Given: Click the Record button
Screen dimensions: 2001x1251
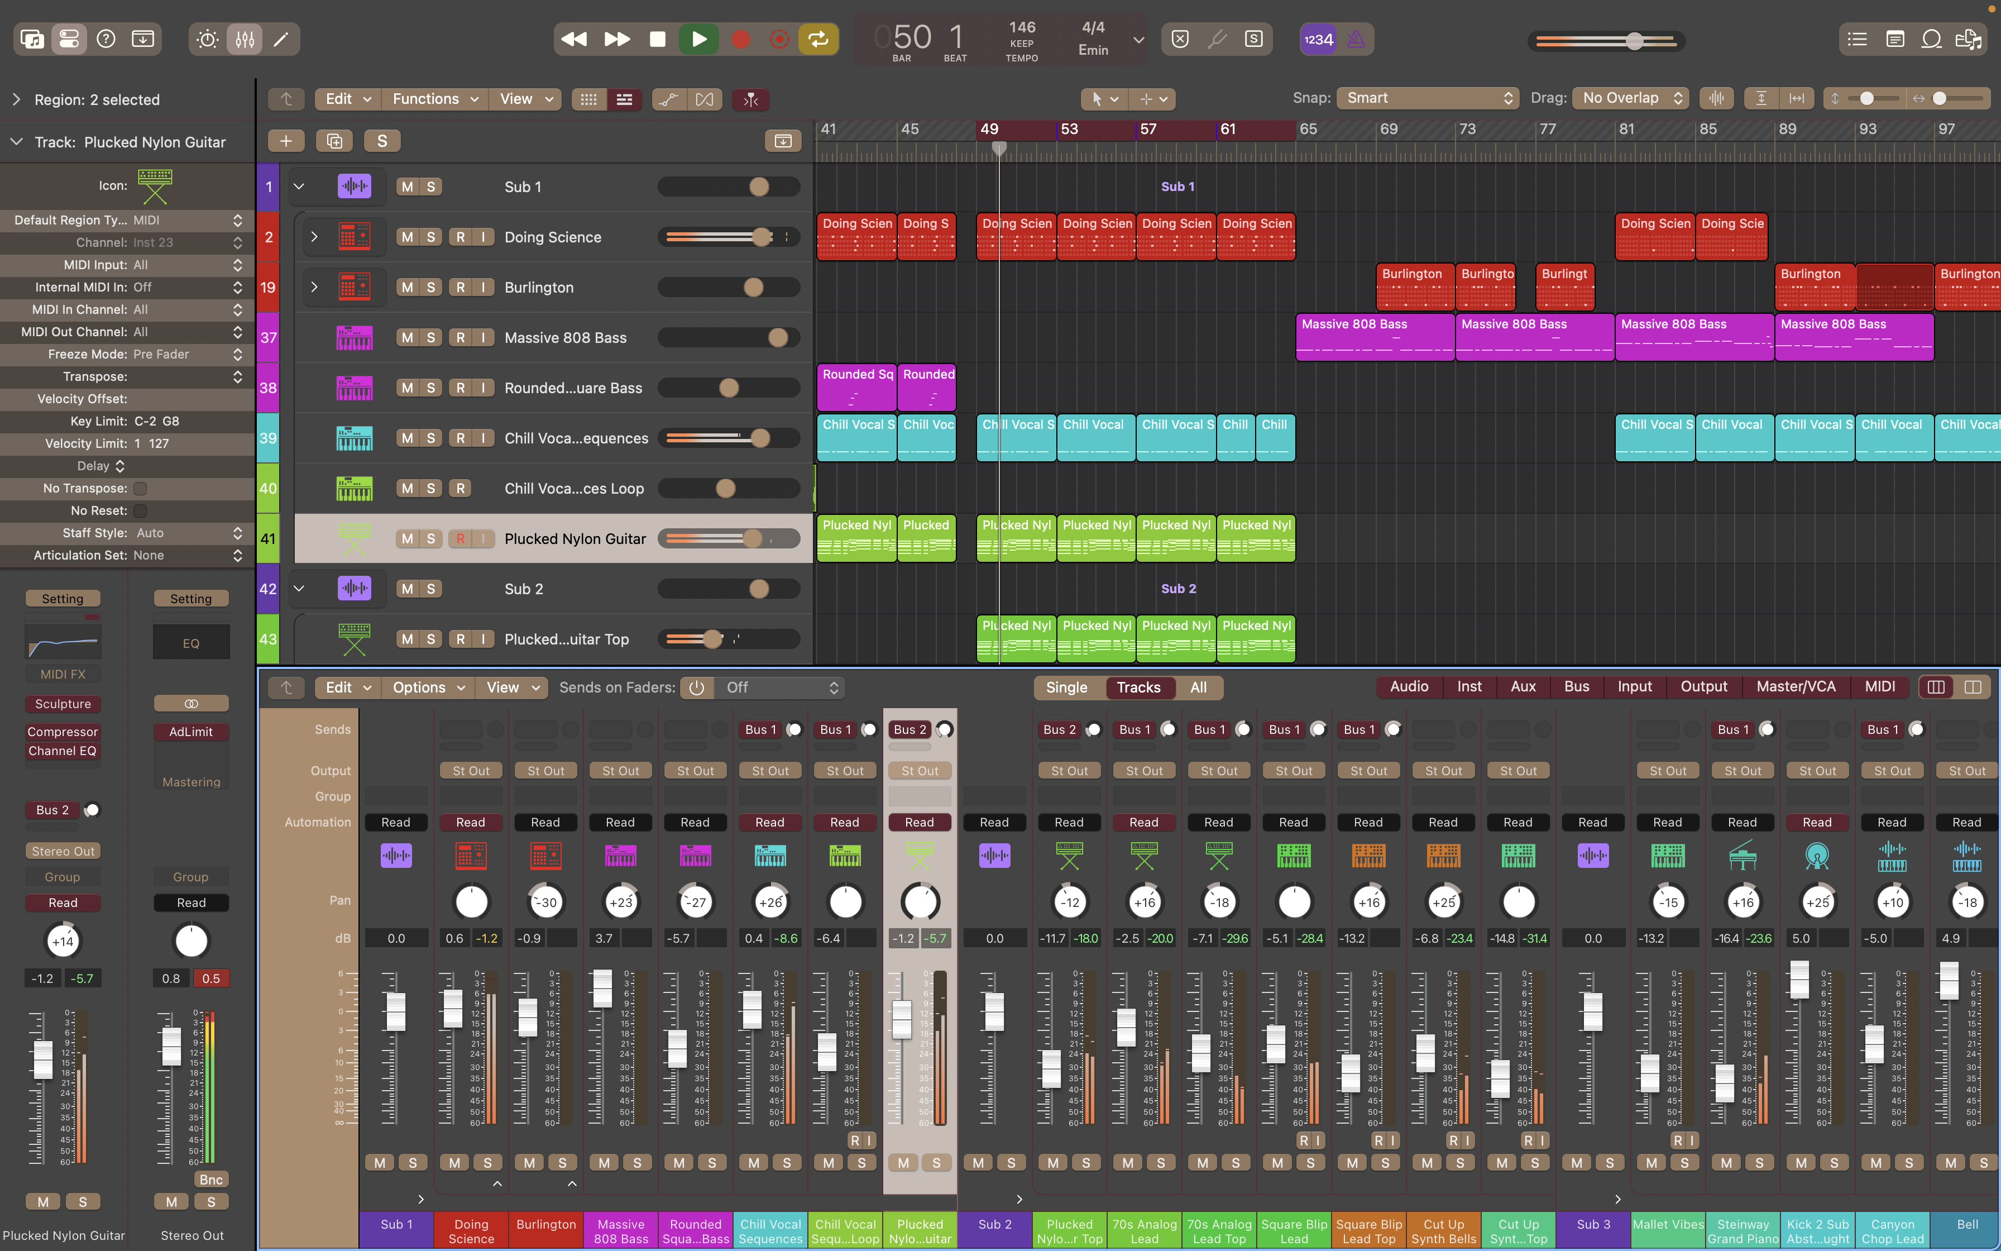Looking at the screenshot, I should tap(741, 39).
